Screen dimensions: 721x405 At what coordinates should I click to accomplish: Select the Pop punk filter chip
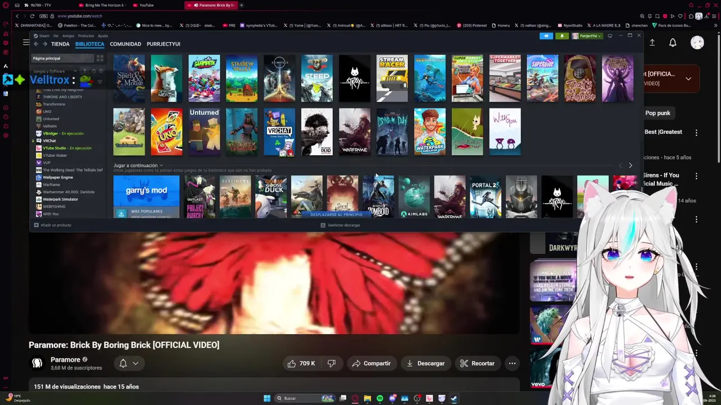tap(657, 113)
